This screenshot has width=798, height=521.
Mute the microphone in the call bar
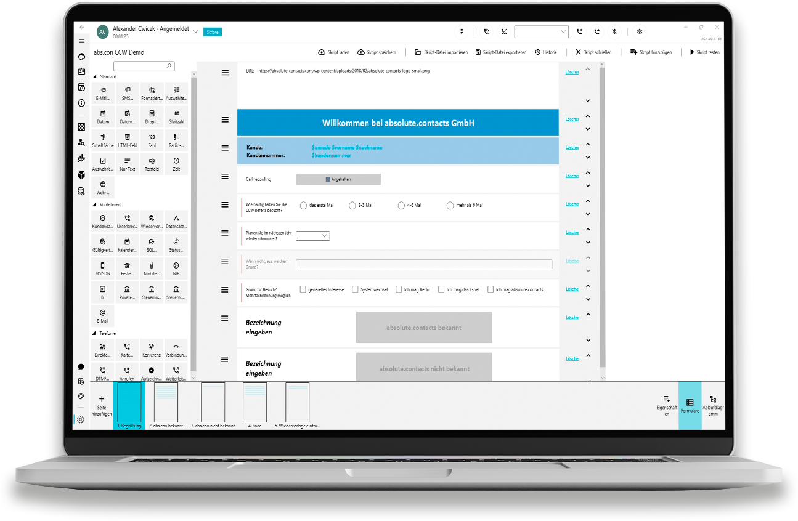point(614,31)
